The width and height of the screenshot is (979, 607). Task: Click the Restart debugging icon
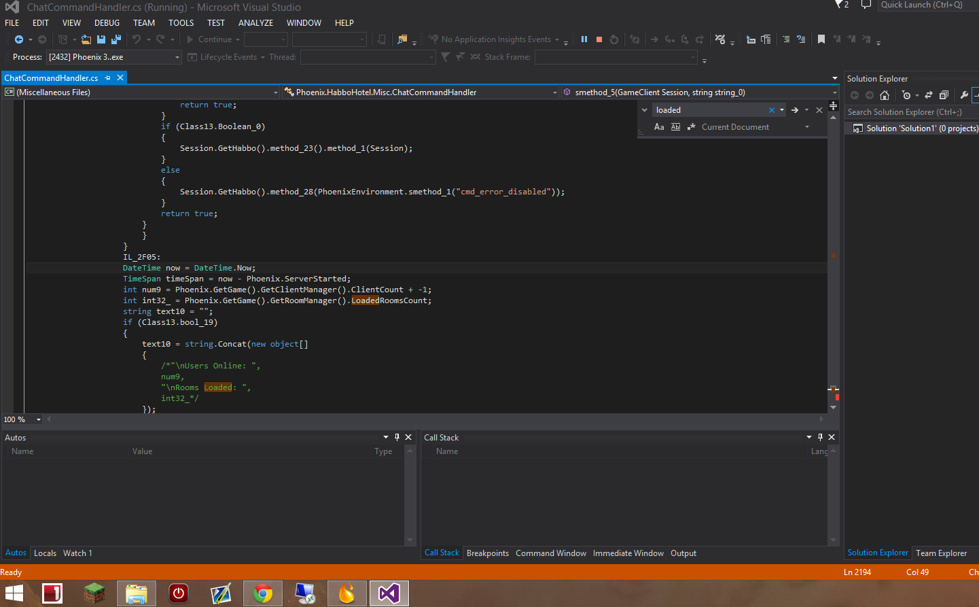(614, 39)
